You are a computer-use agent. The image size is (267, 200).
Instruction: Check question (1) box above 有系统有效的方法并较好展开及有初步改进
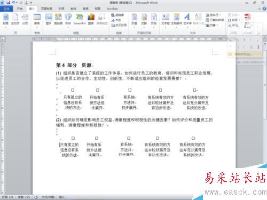[x=160, y=90]
